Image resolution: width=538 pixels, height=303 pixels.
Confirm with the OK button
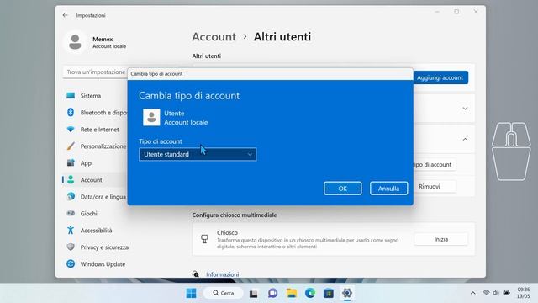coord(342,189)
